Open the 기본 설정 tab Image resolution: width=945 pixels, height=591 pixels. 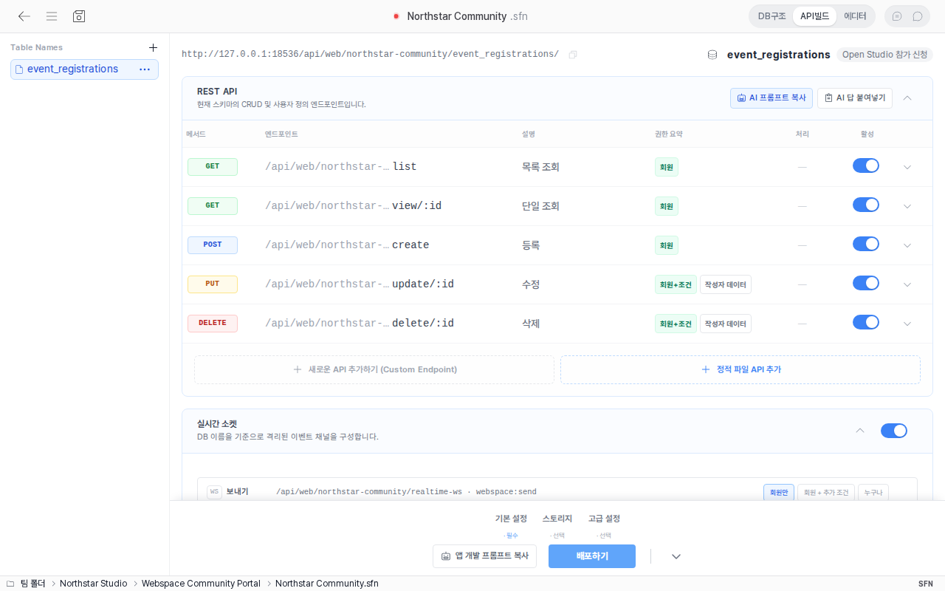point(511,519)
